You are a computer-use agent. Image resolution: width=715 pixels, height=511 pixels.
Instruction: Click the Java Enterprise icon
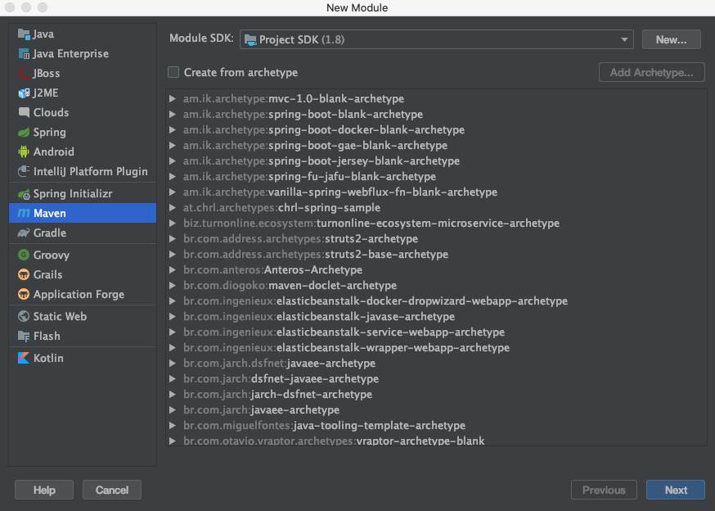coord(24,53)
